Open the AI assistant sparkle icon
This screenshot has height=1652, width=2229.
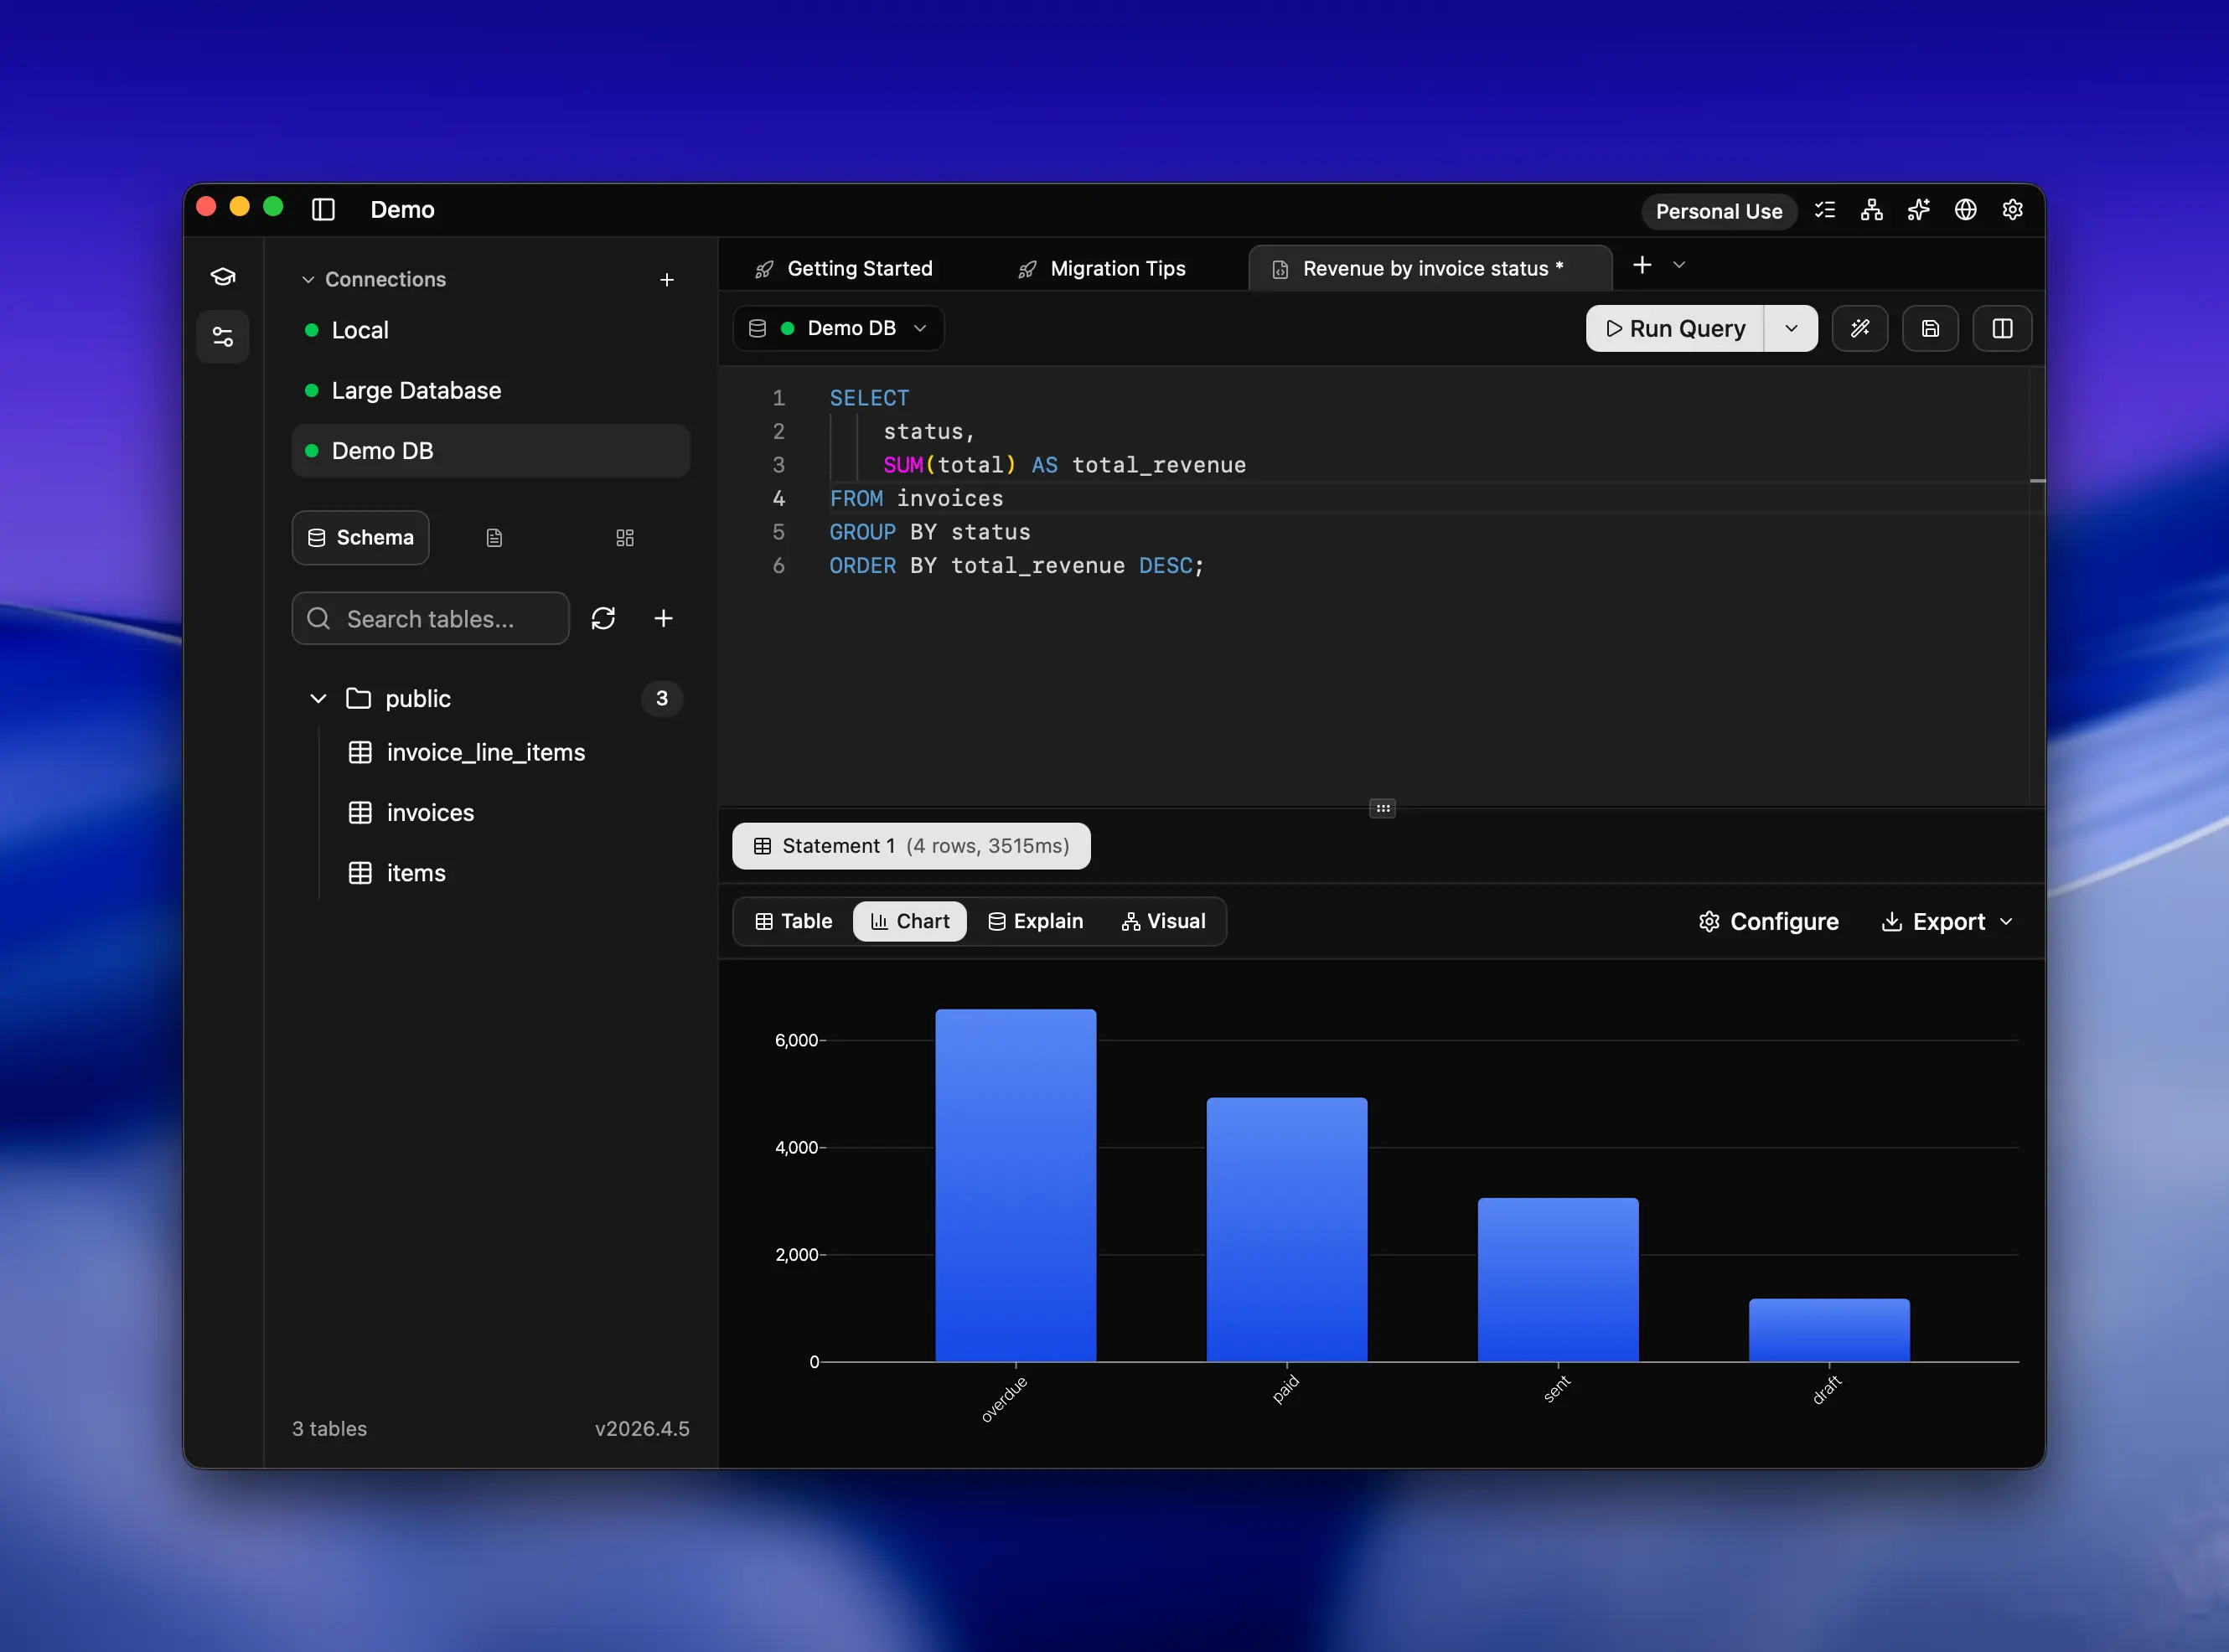tap(1917, 210)
